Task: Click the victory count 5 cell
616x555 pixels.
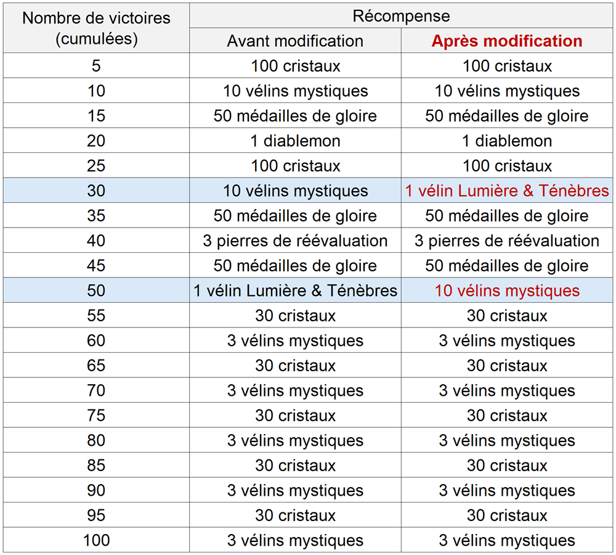Action: click(96, 66)
